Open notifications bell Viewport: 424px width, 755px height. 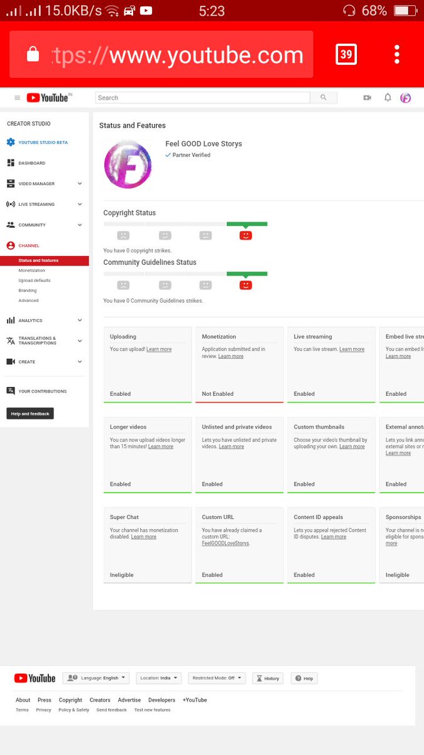[388, 98]
